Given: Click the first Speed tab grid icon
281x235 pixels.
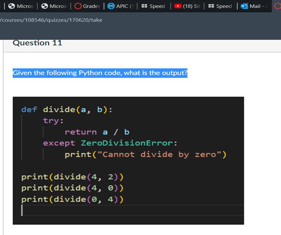Looking at the screenshot, I should (x=144, y=6).
